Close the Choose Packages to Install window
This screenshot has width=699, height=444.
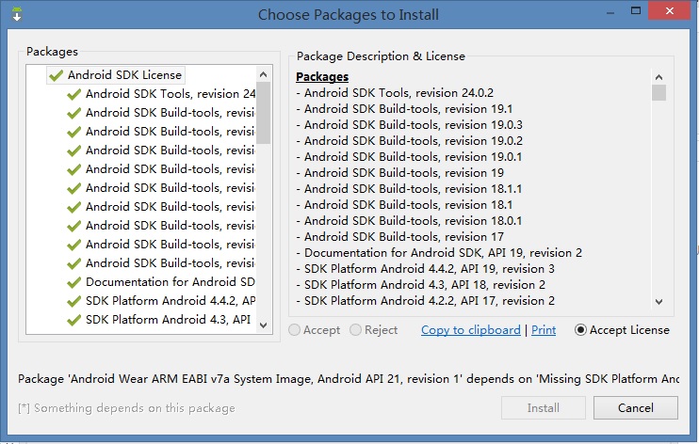669,11
